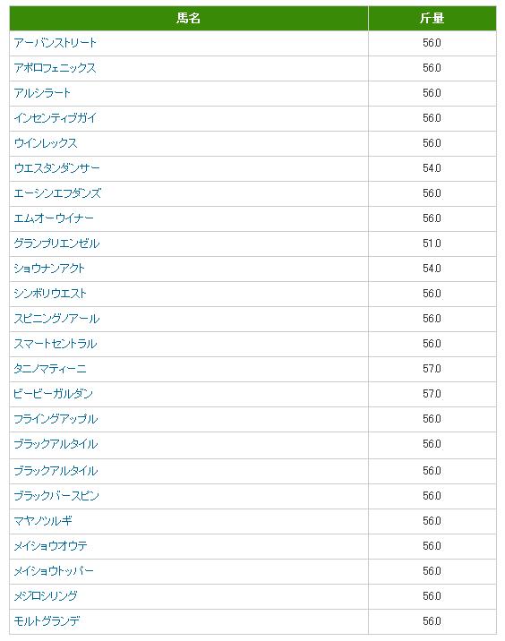Click the エーシンエフダンズ link
Viewport: 505px width, 641px height.
coord(57,193)
